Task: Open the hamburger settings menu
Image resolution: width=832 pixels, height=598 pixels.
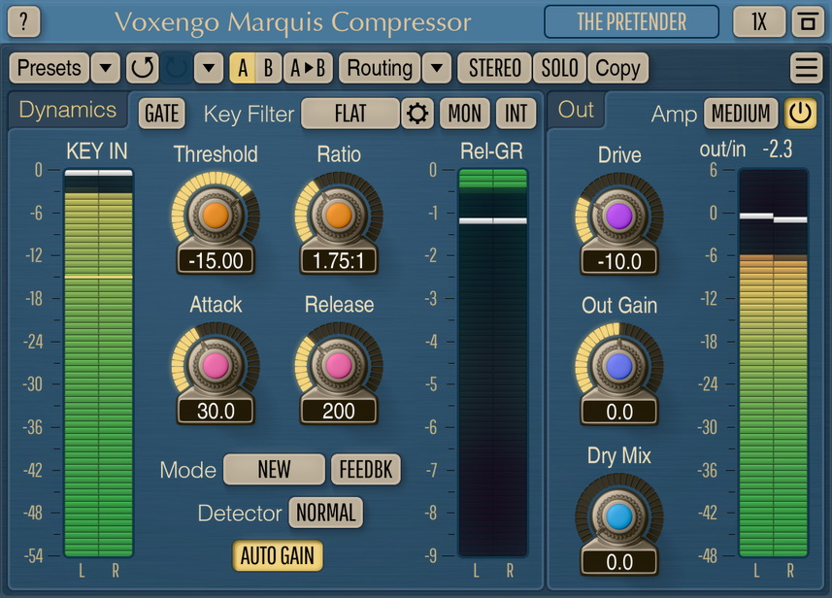Action: pos(805,68)
